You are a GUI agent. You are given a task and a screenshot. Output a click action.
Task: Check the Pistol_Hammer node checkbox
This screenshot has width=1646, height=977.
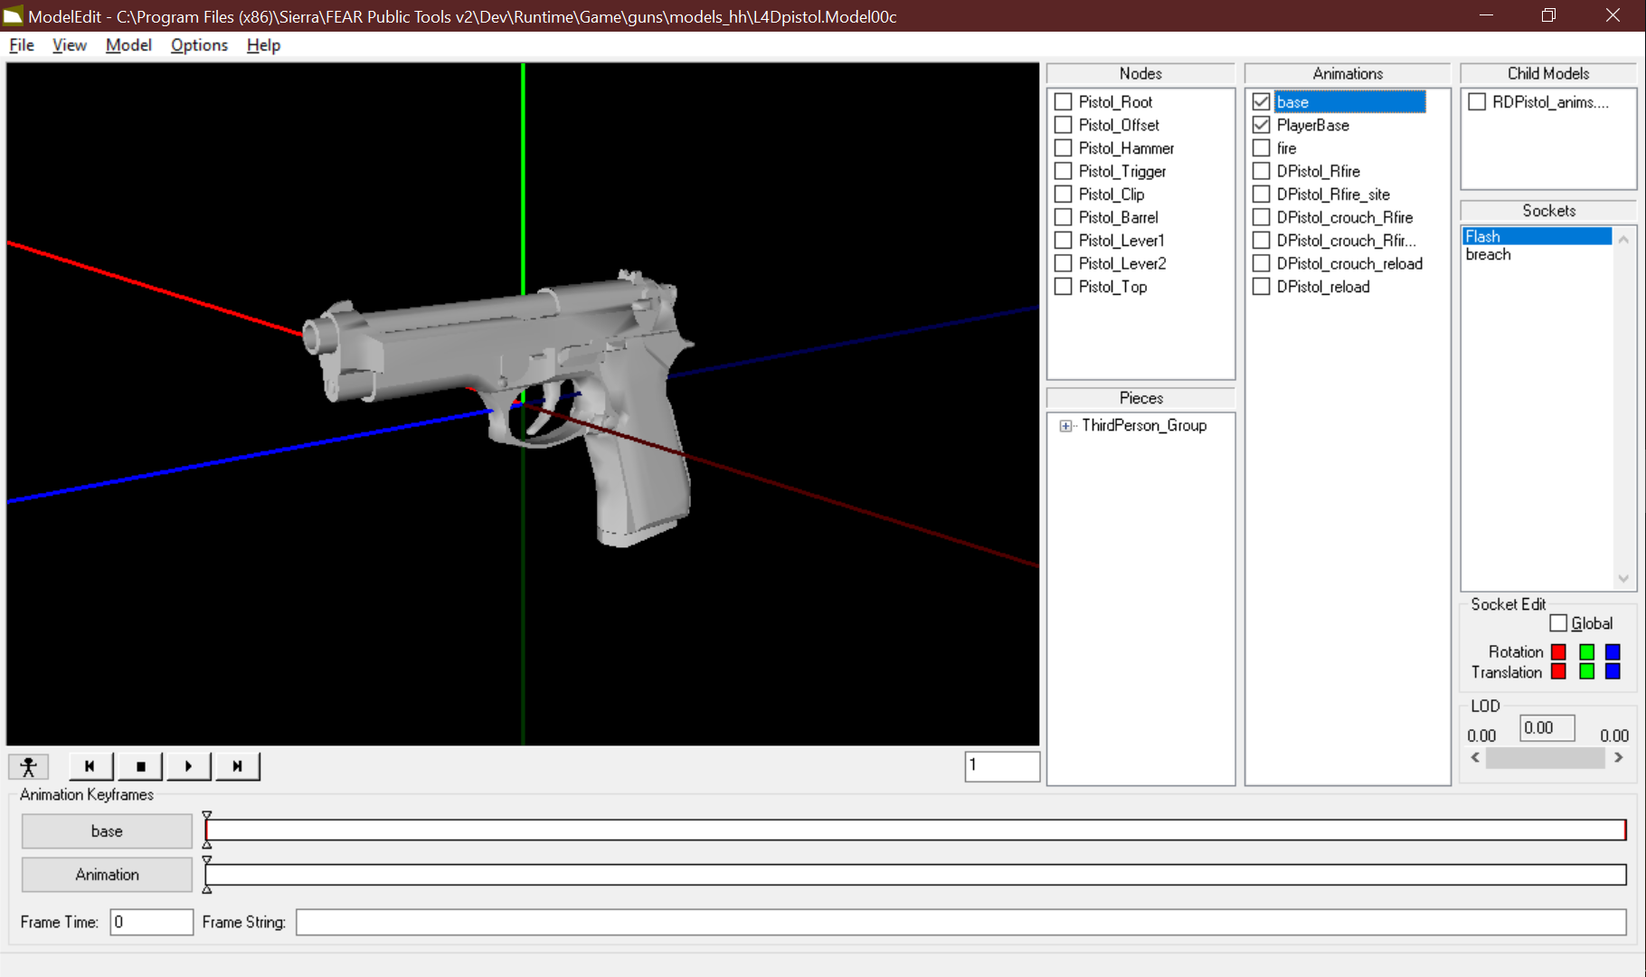1064,148
